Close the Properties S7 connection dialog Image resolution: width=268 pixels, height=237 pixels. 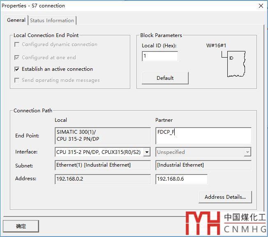pyautogui.click(x=261, y=6)
